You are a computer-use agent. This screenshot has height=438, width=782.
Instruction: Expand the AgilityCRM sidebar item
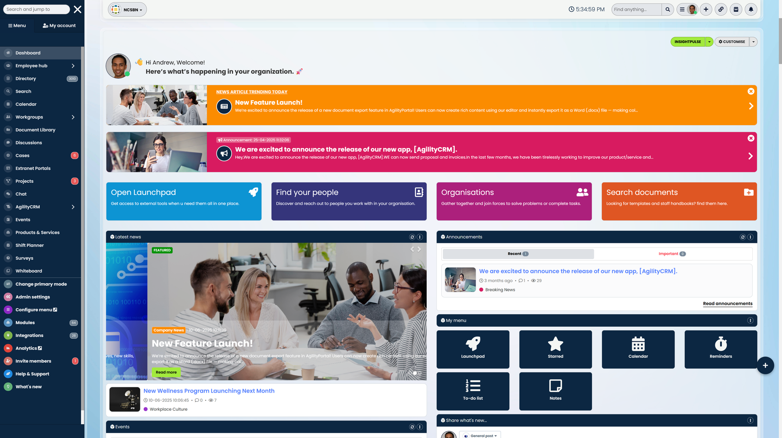pos(73,207)
